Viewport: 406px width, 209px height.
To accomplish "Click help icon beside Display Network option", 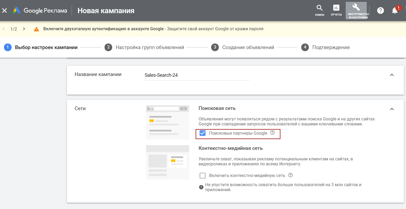I will [290, 175].
